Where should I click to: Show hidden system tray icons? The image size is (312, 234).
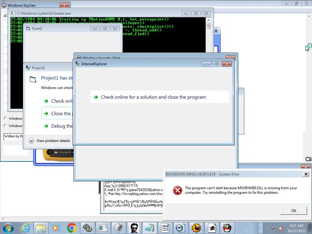pyautogui.click(x=266, y=228)
